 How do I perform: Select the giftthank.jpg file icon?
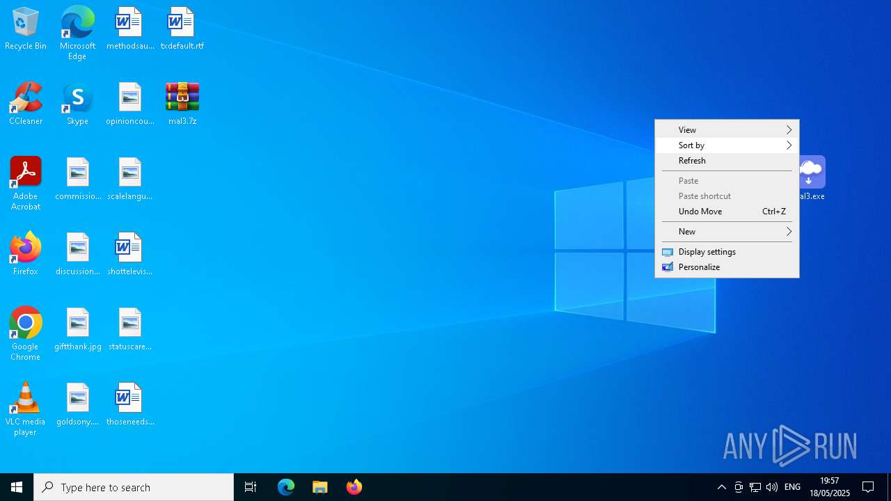(x=77, y=328)
